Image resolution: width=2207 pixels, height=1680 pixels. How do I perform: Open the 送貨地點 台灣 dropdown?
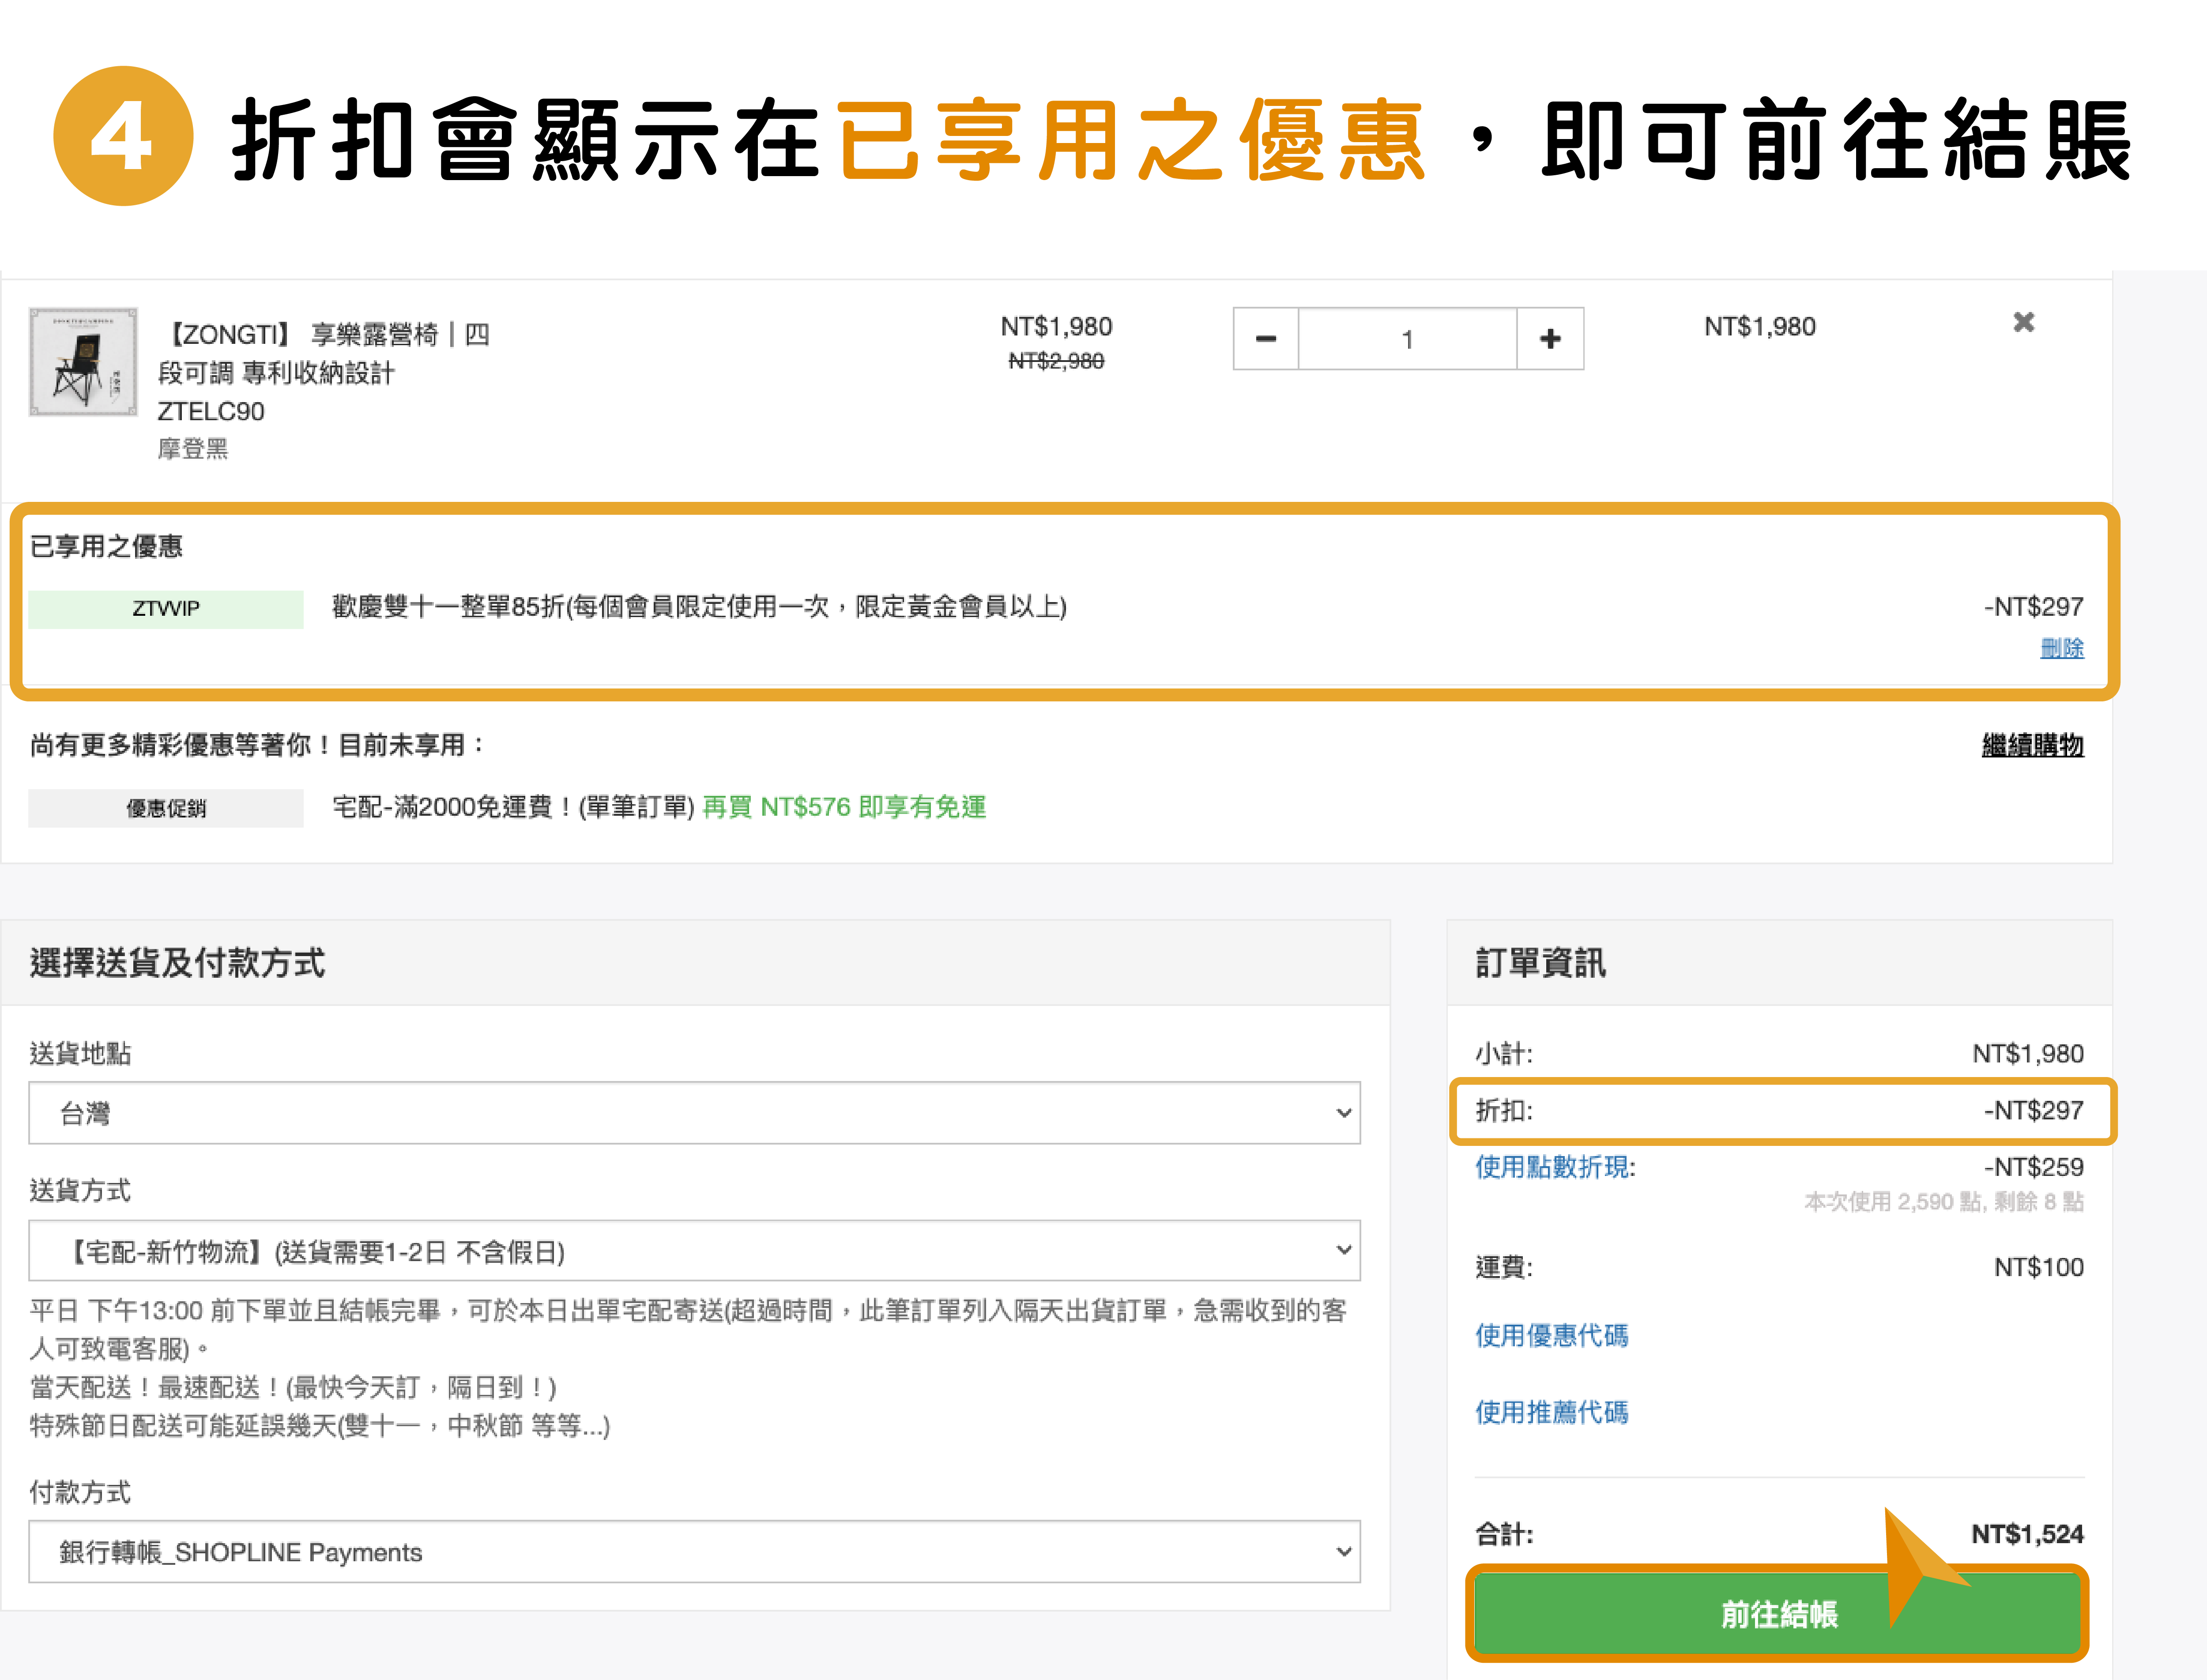pyautogui.click(x=694, y=1112)
